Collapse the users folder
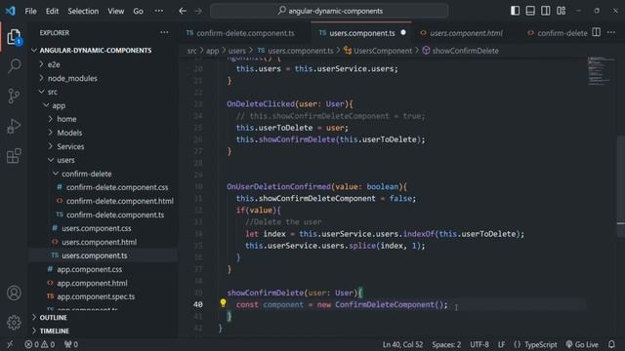 coord(65,160)
